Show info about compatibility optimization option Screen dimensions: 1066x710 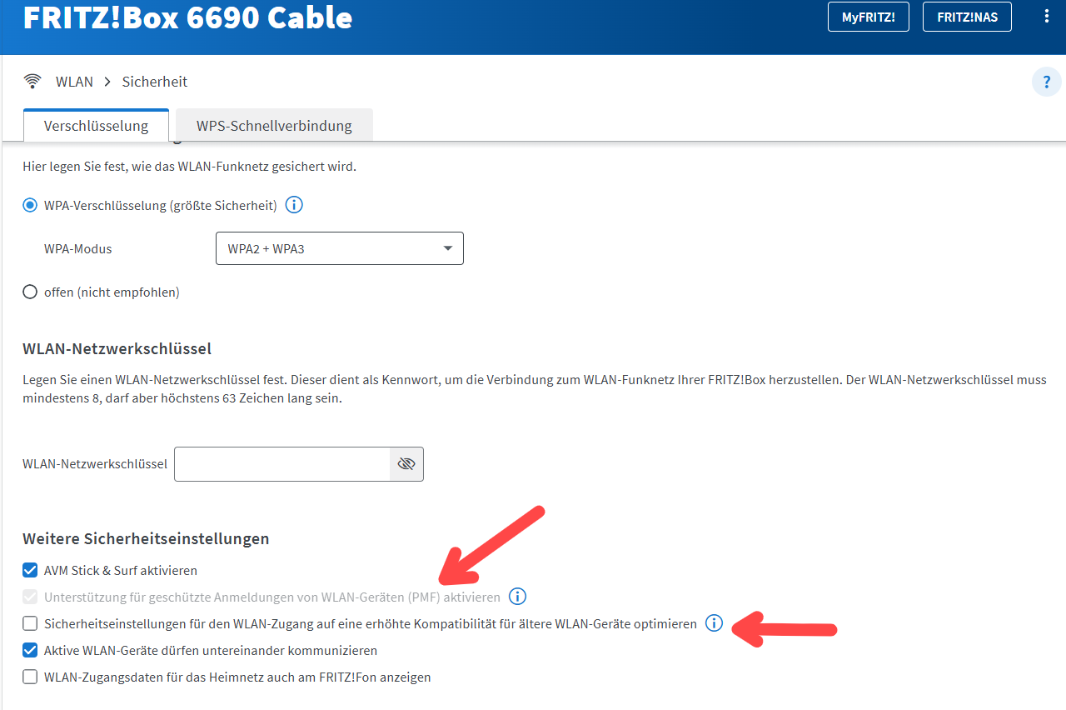[x=714, y=623]
